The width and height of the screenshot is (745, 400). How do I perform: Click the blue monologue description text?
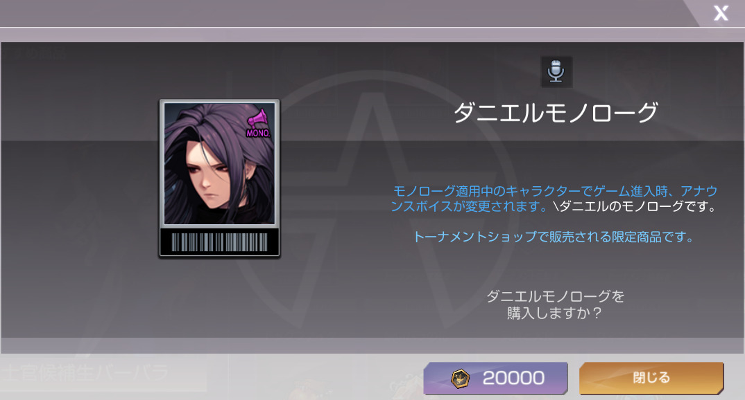pos(554,199)
